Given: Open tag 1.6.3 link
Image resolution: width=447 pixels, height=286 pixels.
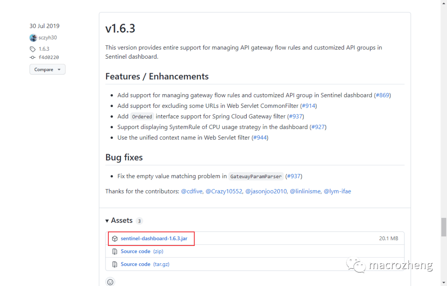Looking at the screenshot, I should tap(44, 49).
